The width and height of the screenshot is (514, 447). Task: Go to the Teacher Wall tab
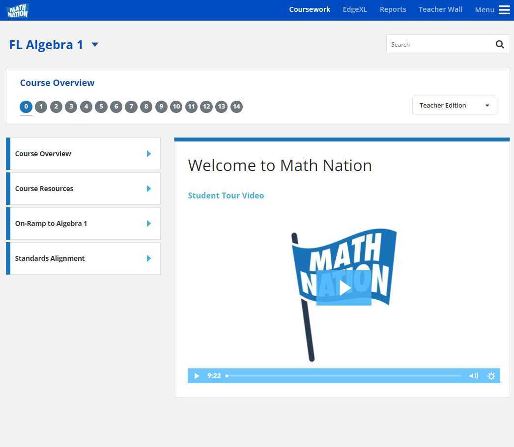click(x=440, y=9)
